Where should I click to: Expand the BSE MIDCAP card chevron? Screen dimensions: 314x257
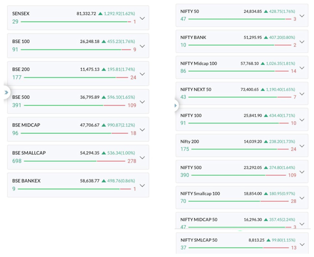click(142, 130)
